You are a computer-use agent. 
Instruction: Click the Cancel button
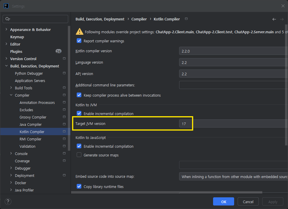click(248, 201)
